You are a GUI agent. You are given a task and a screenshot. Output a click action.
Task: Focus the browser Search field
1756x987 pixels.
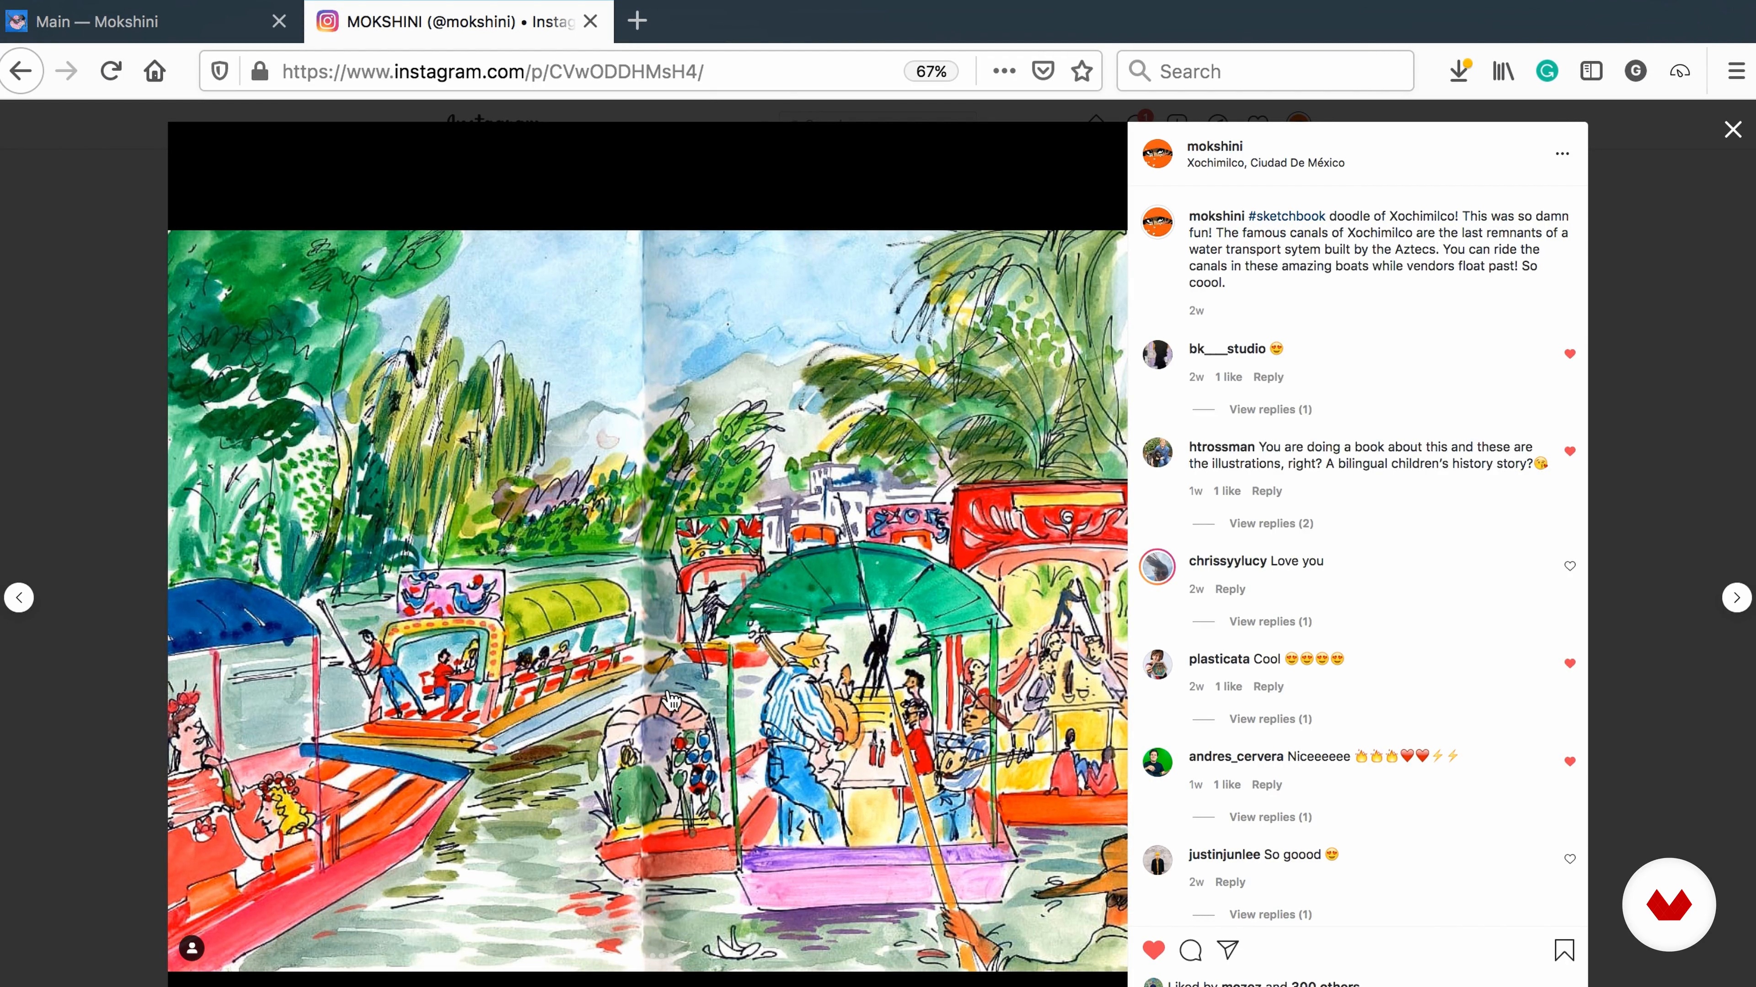tap(1265, 71)
